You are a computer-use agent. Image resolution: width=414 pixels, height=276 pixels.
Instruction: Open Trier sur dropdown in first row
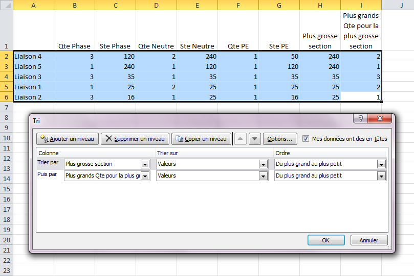pos(263,164)
